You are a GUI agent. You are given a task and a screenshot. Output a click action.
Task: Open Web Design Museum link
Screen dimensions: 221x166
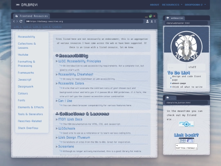74,137
